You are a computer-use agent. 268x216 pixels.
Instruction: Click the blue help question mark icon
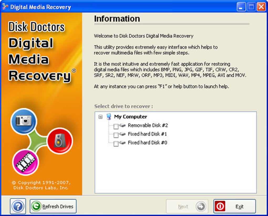coord(18,206)
